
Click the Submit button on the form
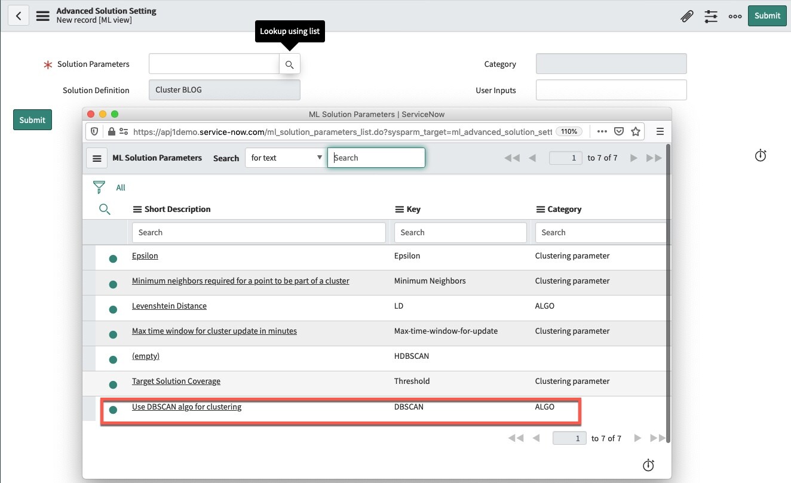[32, 119]
